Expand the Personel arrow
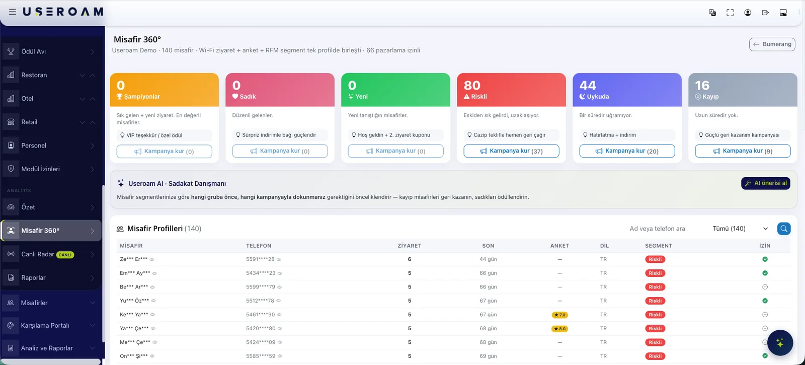This screenshot has height=365, width=805. coord(93,145)
